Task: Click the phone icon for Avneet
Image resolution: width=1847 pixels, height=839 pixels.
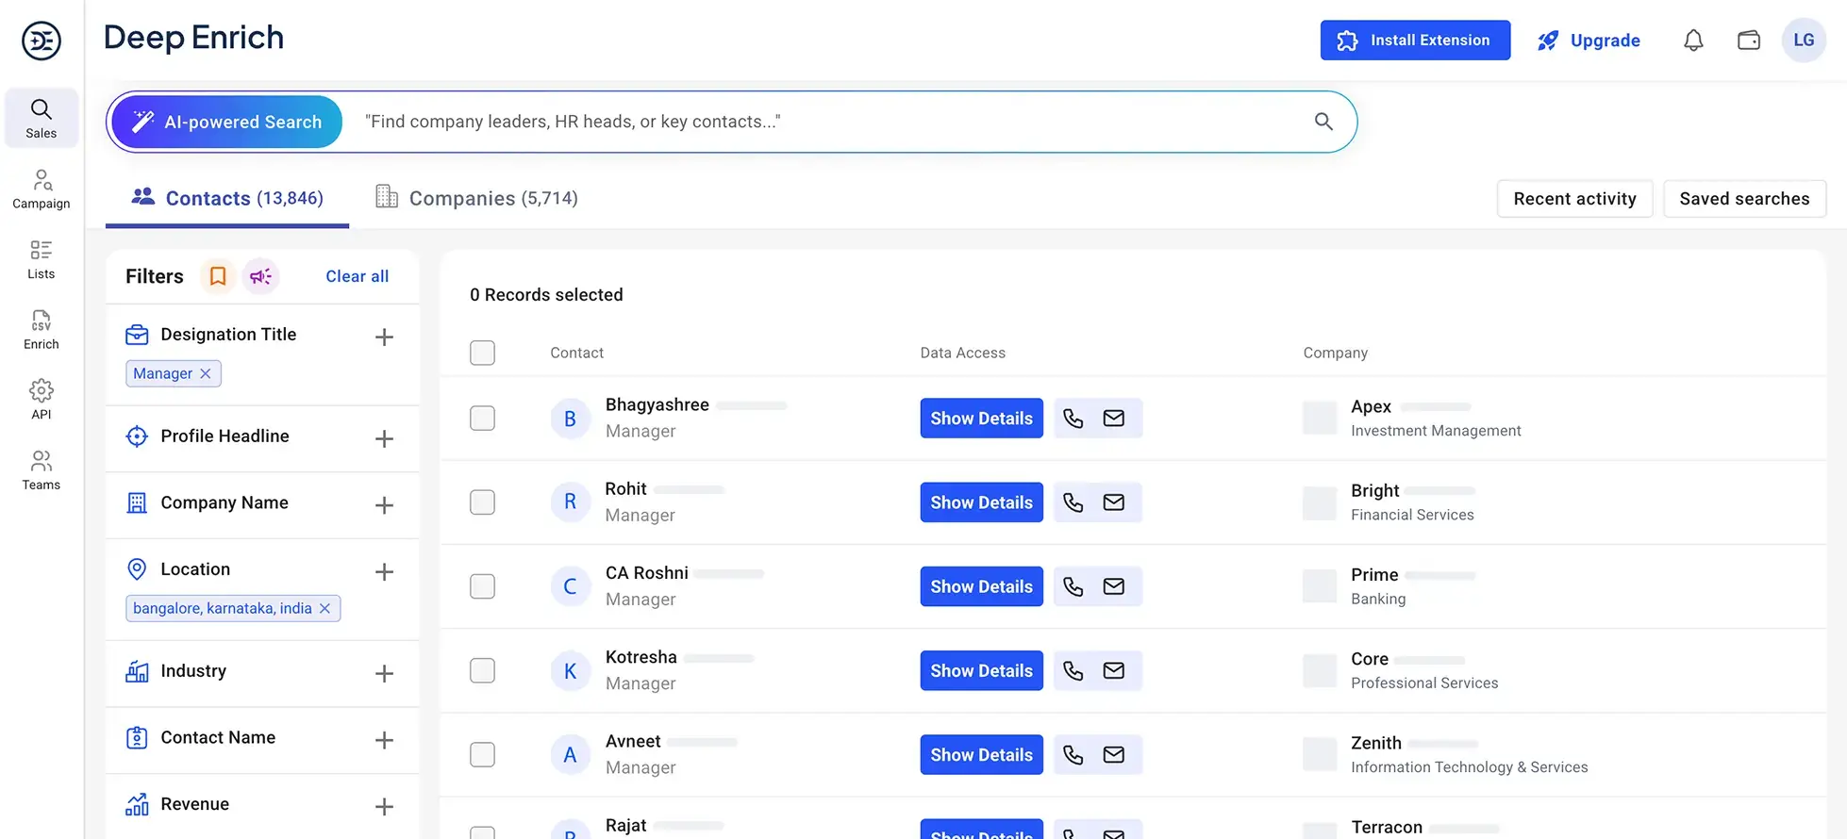Action: (1073, 754)
